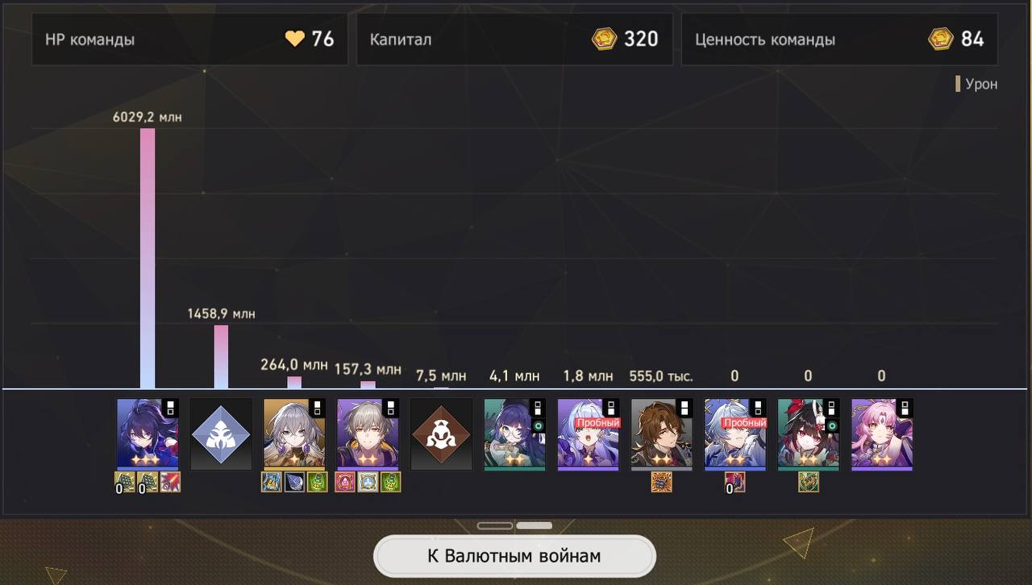Click the gold coin icon in Капитал

click(604, 39)
